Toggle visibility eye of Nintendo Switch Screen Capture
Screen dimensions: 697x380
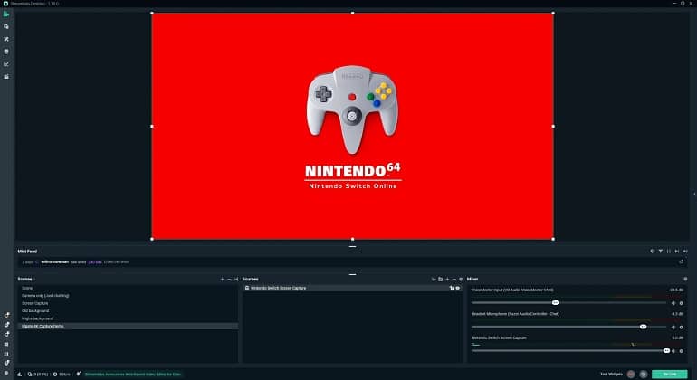click(458, 288)
